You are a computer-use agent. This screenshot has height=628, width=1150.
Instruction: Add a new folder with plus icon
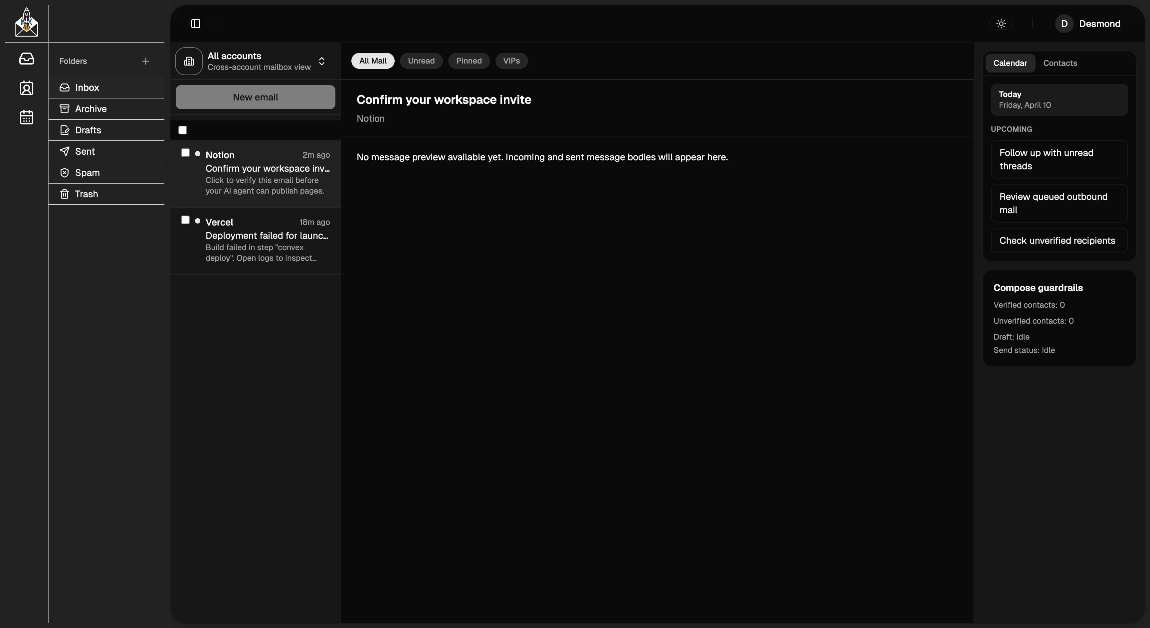(145, 61)
